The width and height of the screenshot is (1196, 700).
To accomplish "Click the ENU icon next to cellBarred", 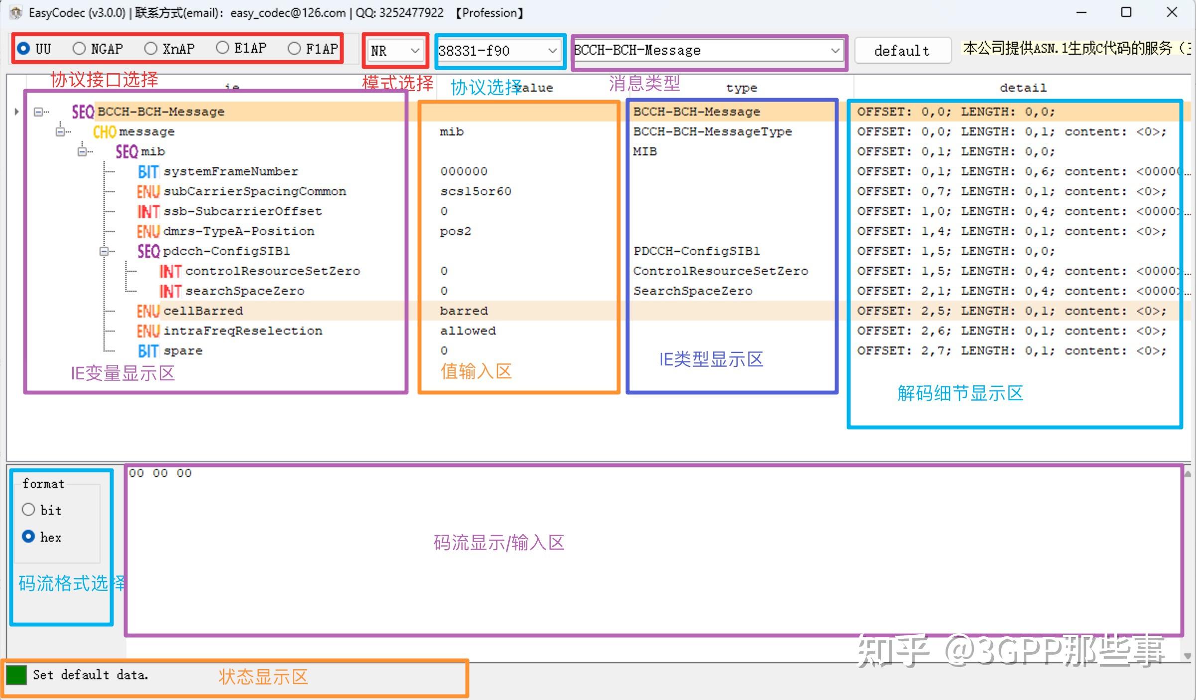I will tap(148, 310).
